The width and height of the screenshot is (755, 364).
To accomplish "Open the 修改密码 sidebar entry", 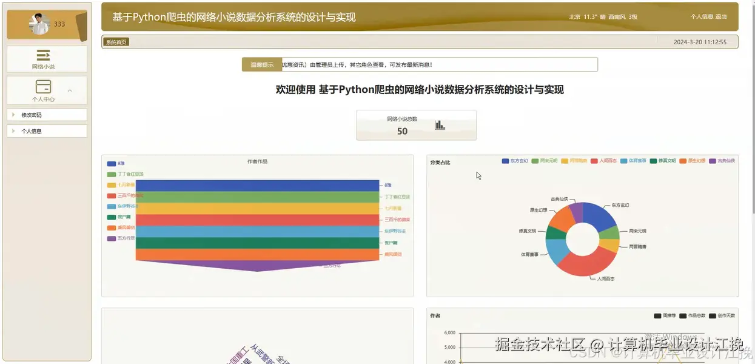I will [47, 115].
